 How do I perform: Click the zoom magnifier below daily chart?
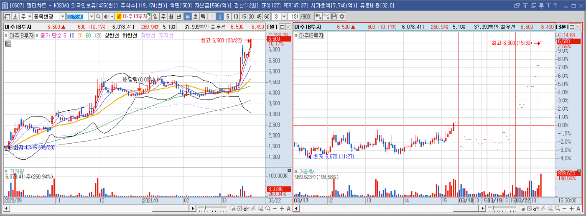pos(268,208)
